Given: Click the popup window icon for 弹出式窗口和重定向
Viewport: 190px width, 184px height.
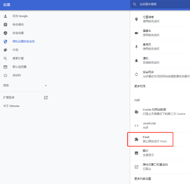Looking at the screenshot, I should click(x=136, y=167).
